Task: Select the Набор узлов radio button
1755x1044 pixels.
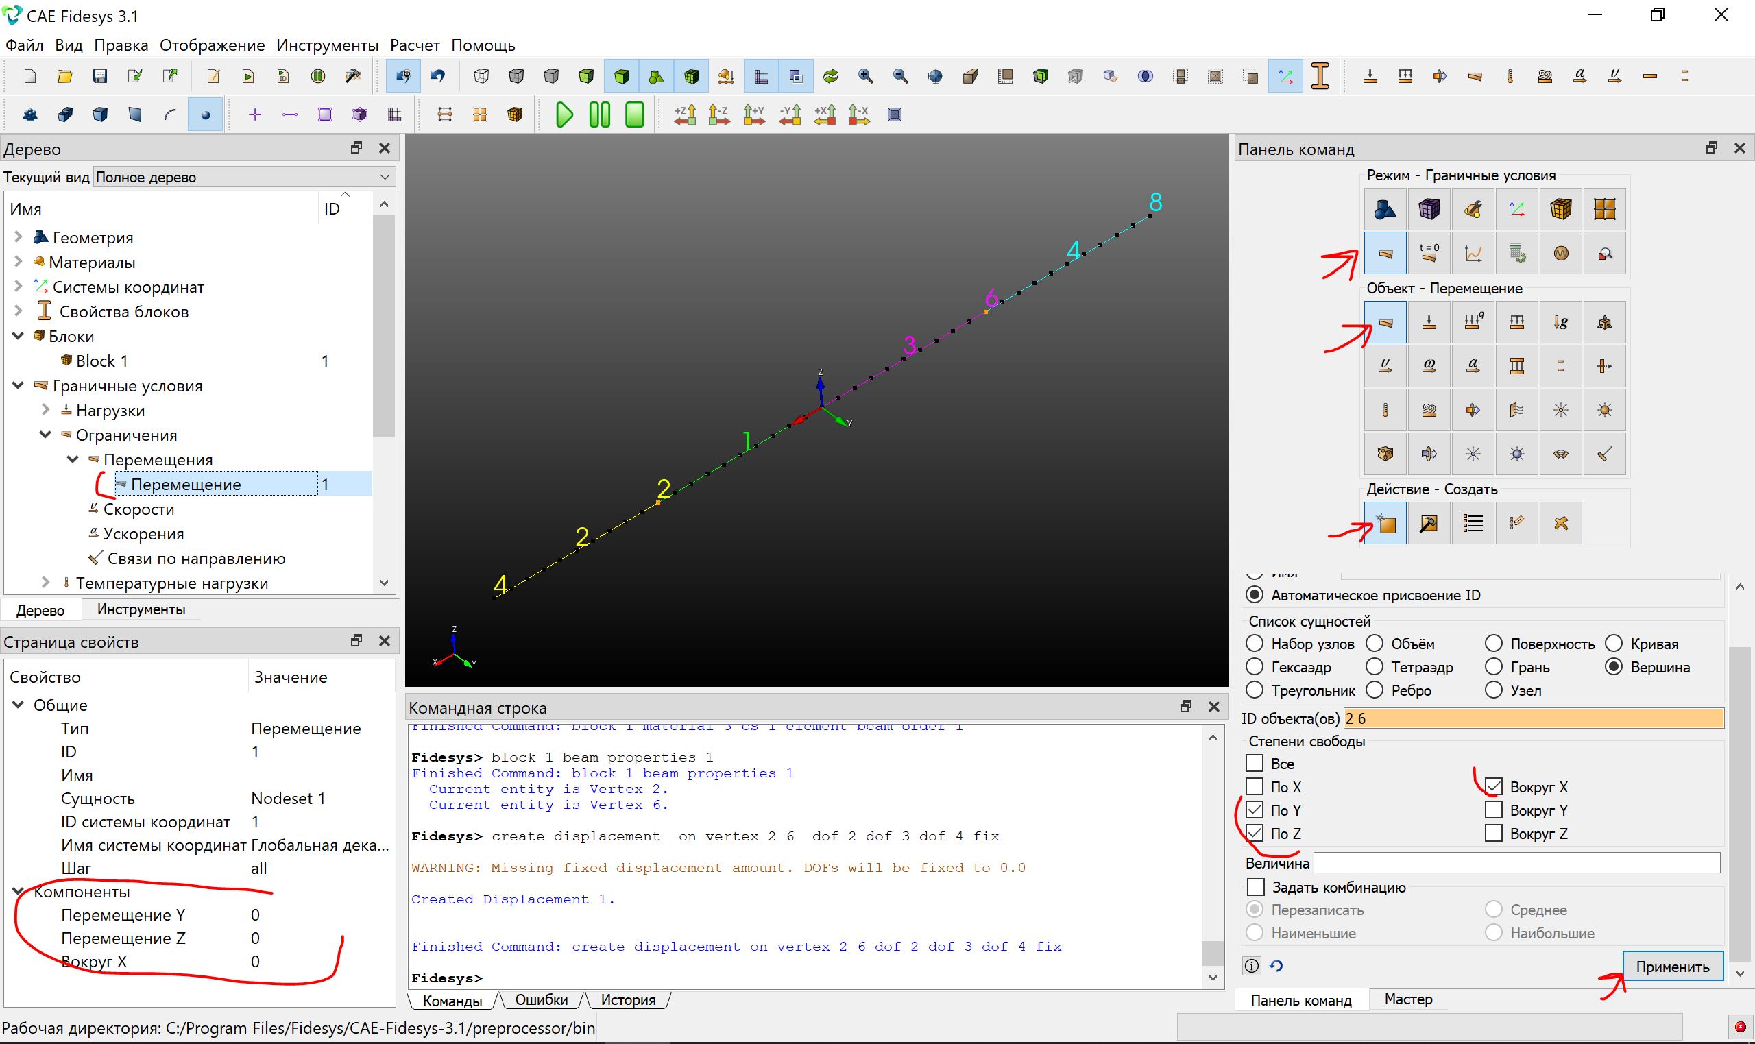Action: [x=1254, y=644]
